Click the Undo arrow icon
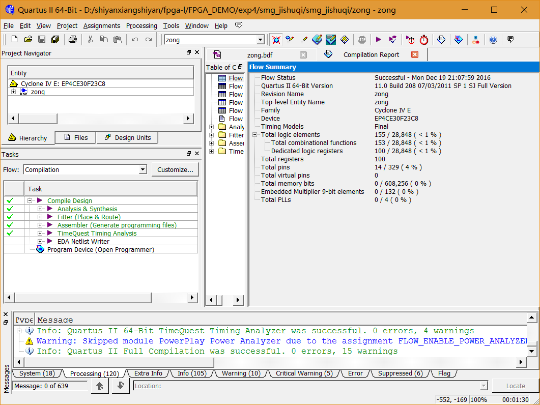Viewport: 540px width, 405px height. [x=135, y=39]
